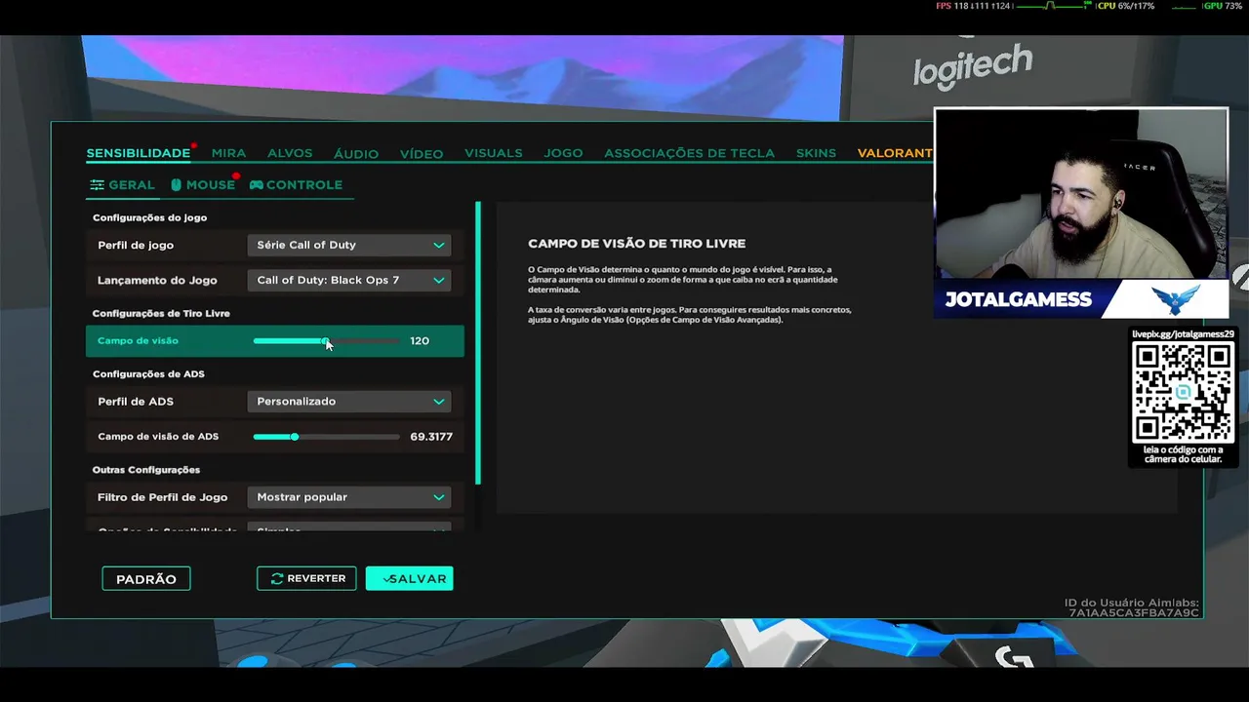The image size is (1249, 702).
Task: Click the ADS field of view value 69.3177
Action: point(431,436)
